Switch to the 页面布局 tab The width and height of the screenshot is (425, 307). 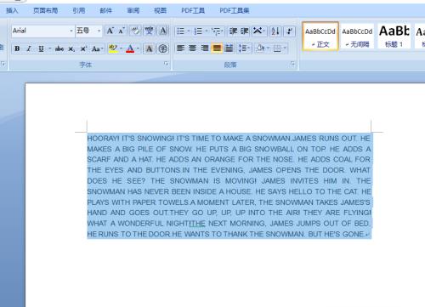tap(46, 11)
